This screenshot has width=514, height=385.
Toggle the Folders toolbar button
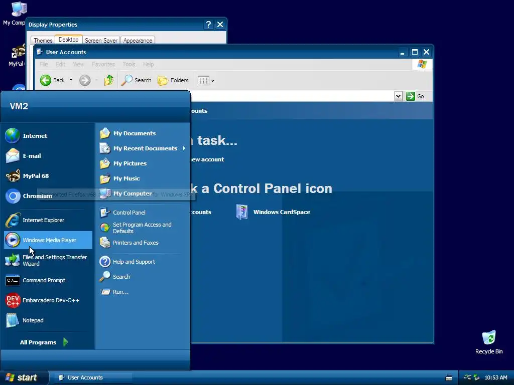(173, 80)
